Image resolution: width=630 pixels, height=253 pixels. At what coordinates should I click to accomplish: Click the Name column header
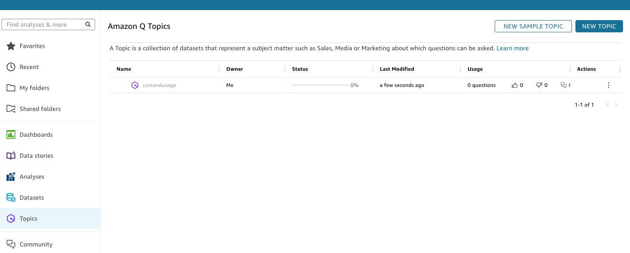coord(124,69)
